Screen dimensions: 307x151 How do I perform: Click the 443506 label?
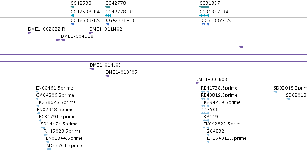(x=210, y=109)
